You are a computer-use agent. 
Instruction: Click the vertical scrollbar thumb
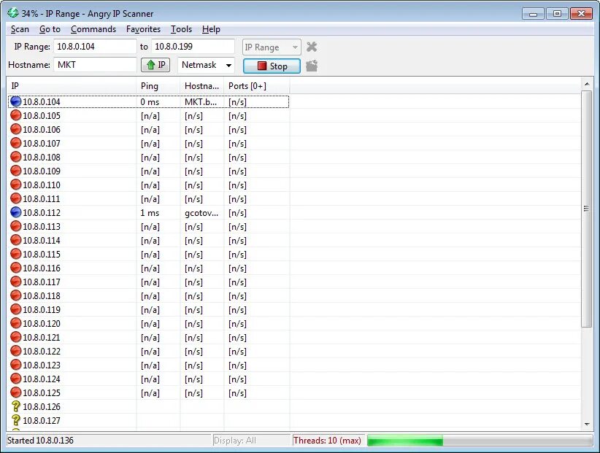tap(586, 209)
